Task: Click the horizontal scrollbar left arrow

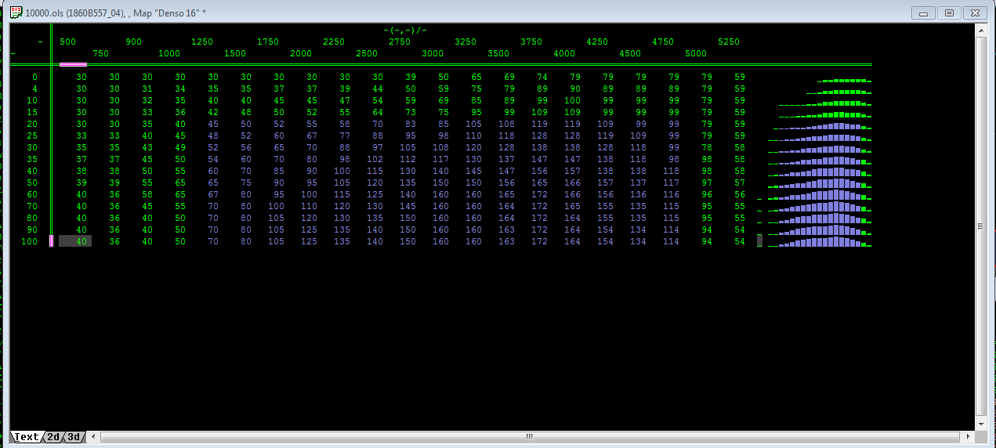Action: pos(95,436)
